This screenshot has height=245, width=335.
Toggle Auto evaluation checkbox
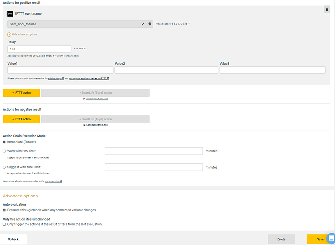click(x=4, y=210)
